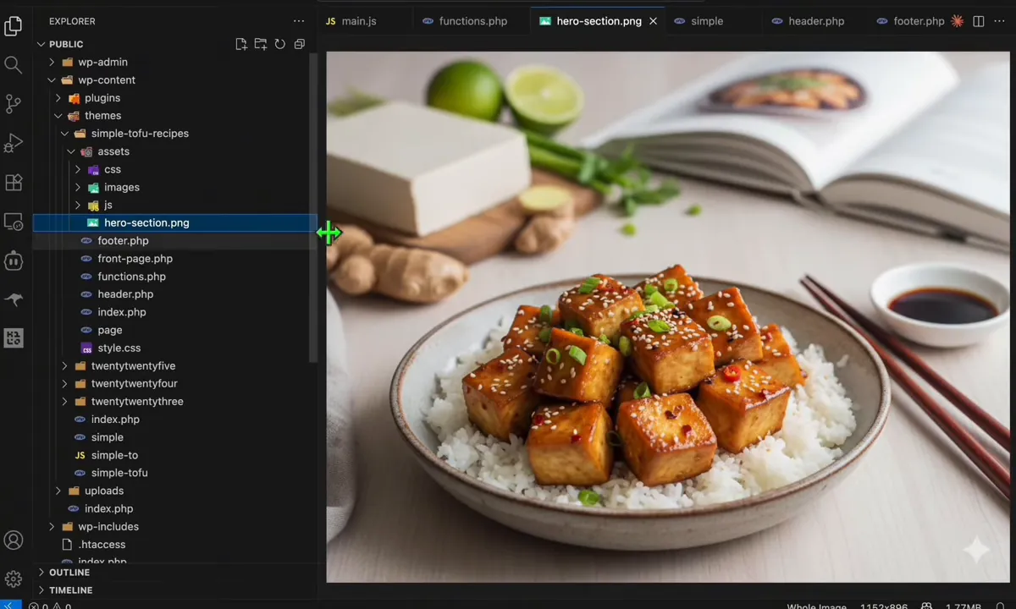Switch to the header.php tab

click(816, 21)
